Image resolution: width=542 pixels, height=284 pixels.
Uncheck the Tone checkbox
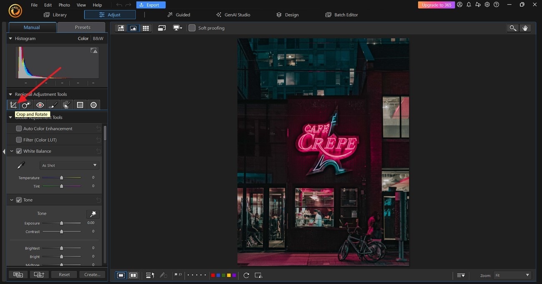pyautogui.click(x=19, y=200)
